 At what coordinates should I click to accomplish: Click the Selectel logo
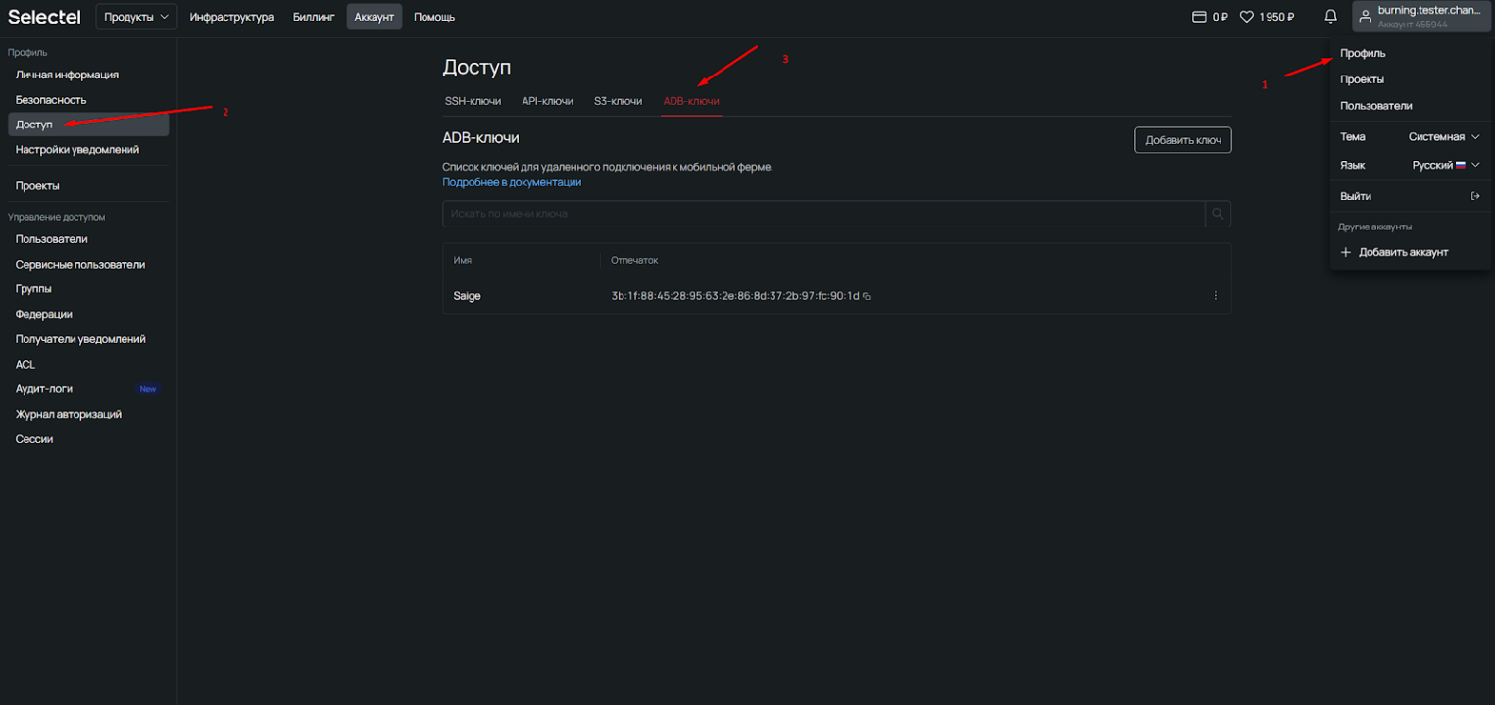(44, 17)
